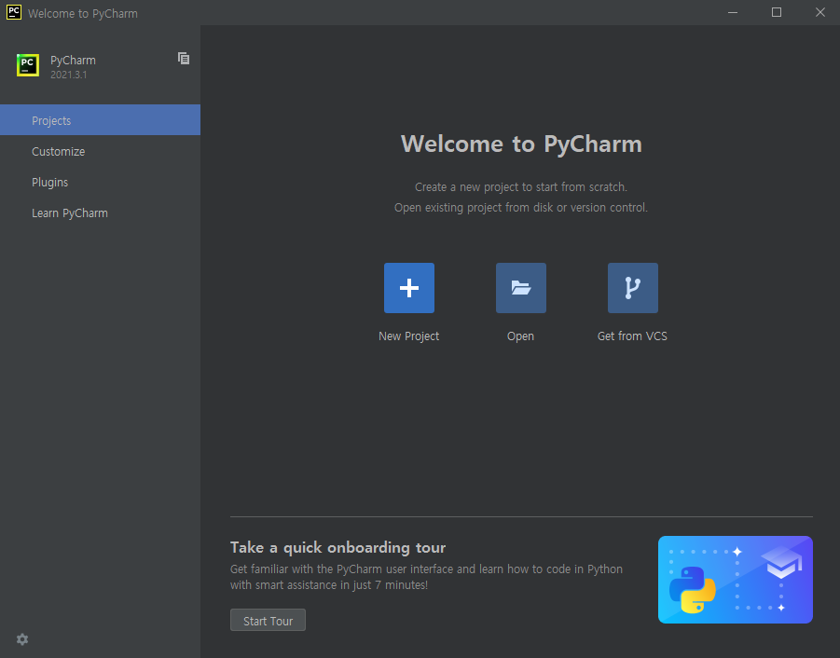Click the Open folder icon
Screen dimensions: 840x658
tap(521, 287)
